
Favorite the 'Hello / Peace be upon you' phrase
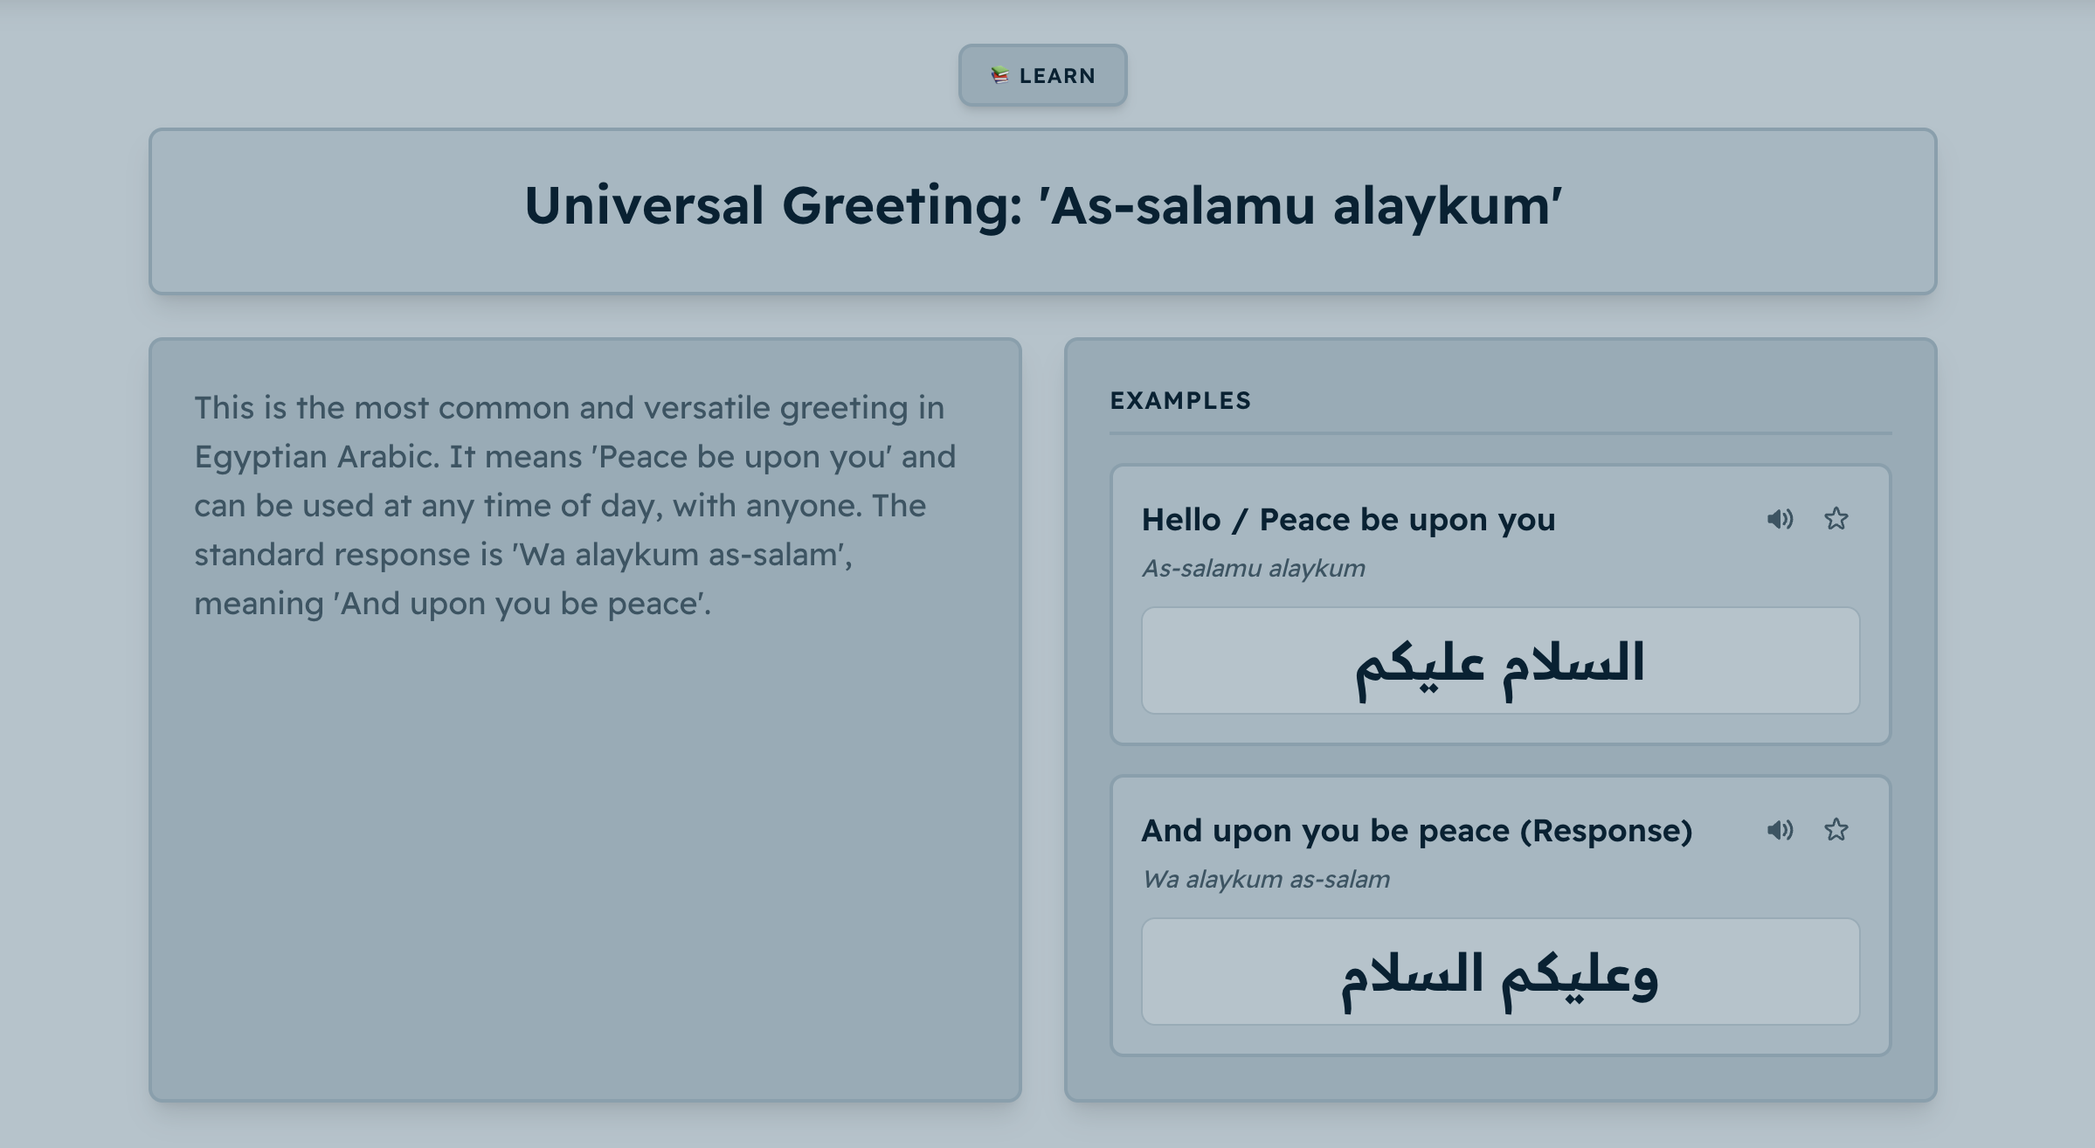[x=1836, y=519]
